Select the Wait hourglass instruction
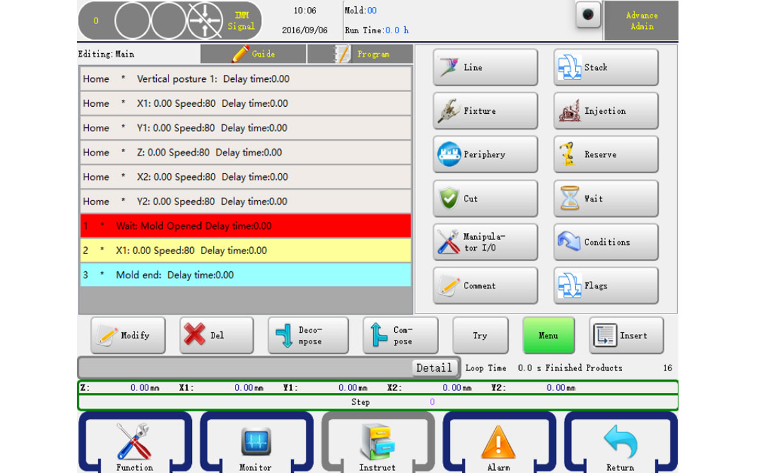 tap(605, 199)
